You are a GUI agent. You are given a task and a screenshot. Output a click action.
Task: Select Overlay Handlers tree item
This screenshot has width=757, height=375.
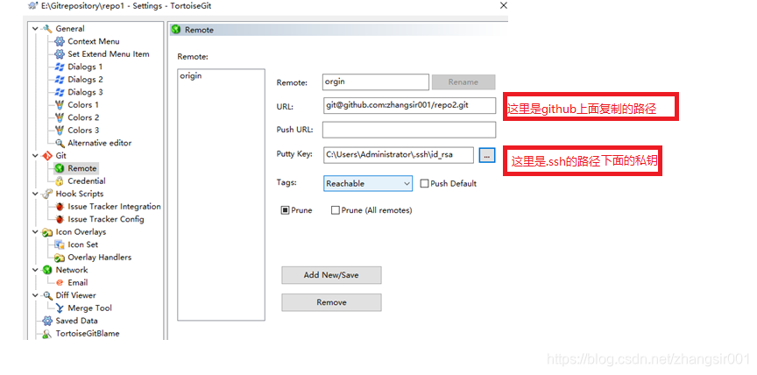click(100, 258)
